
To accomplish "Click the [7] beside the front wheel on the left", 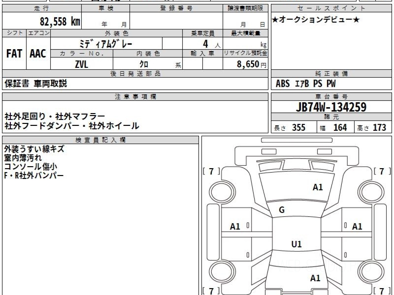I will 211,171.
